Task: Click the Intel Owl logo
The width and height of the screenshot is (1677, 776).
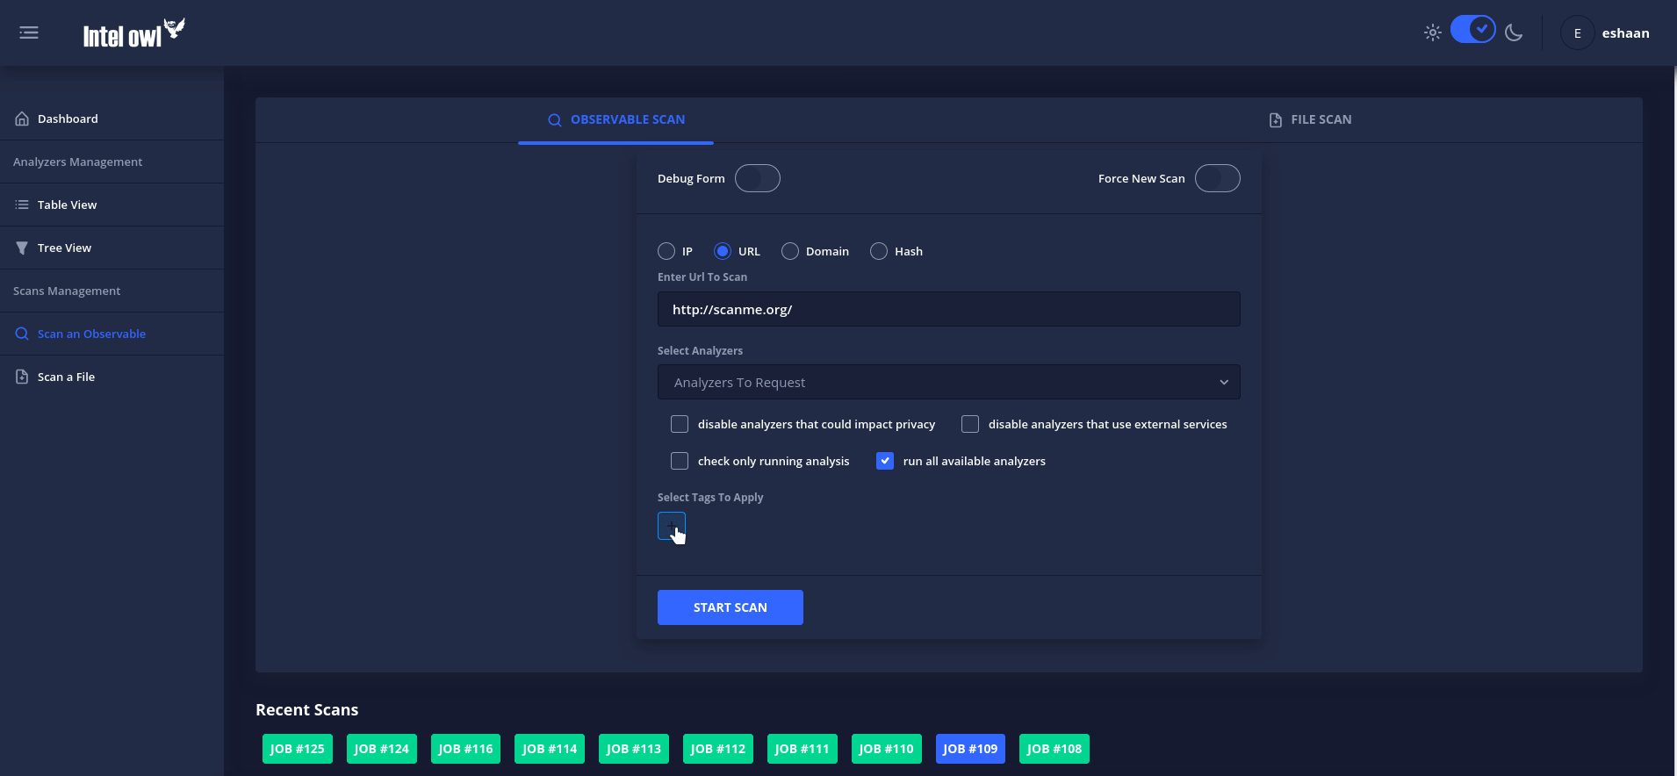Action: [x=133, y=33]
